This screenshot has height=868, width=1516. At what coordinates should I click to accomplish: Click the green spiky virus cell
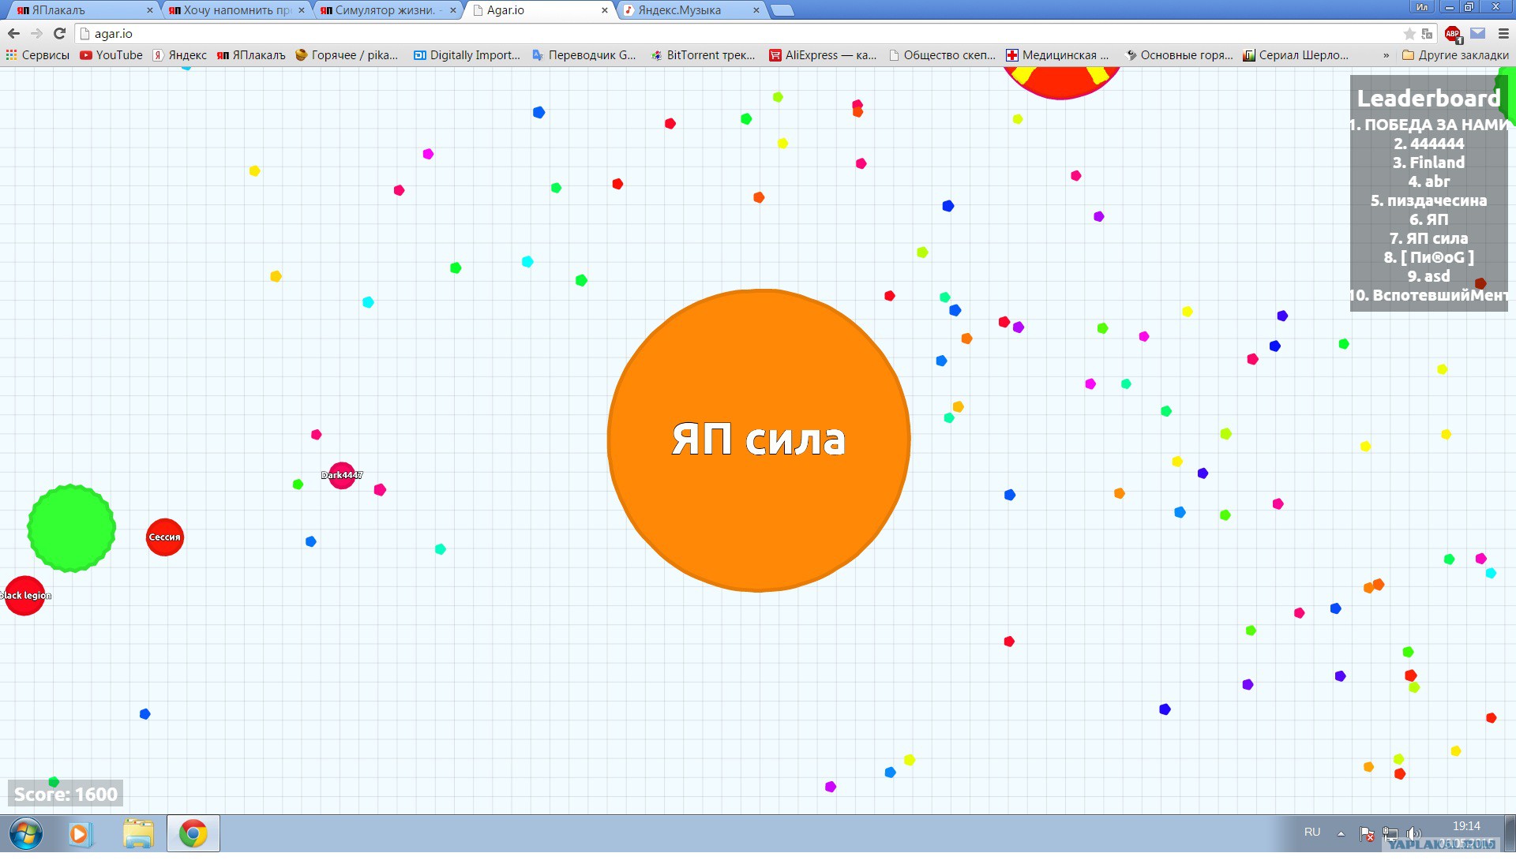(x=71, y=528)
